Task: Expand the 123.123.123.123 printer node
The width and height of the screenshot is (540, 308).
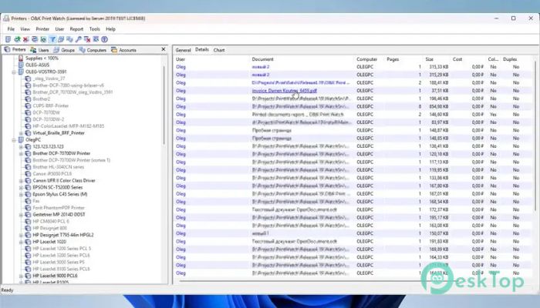Action: click(21, 147)
